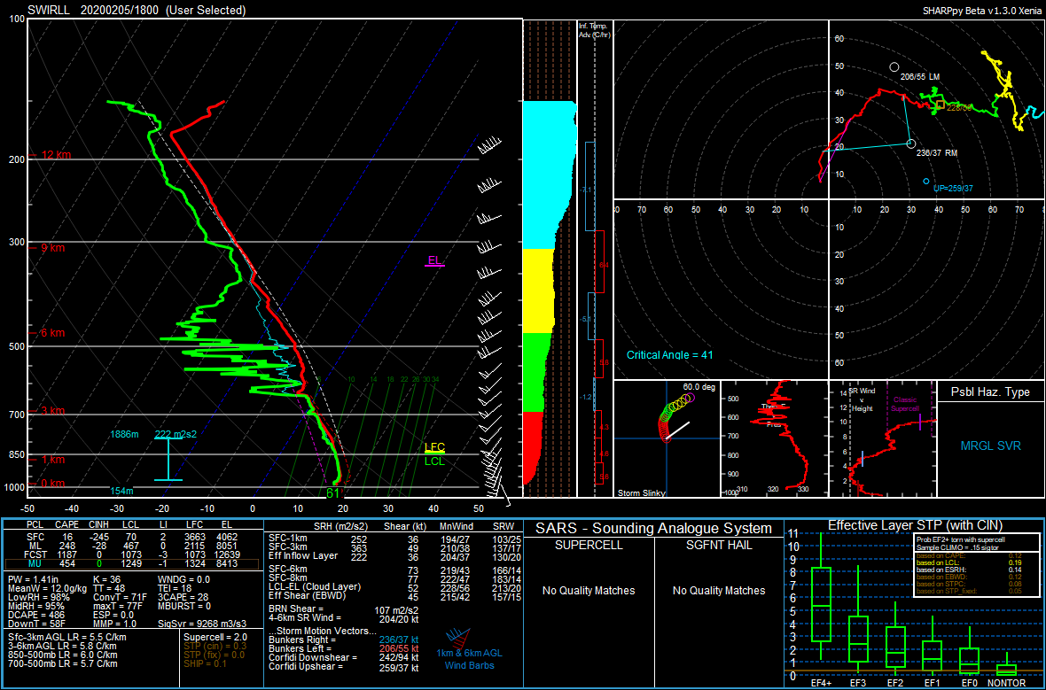Click the 60.0 deg slinky tilt value
Screen dimensions: 1046x690
[699, 387]
